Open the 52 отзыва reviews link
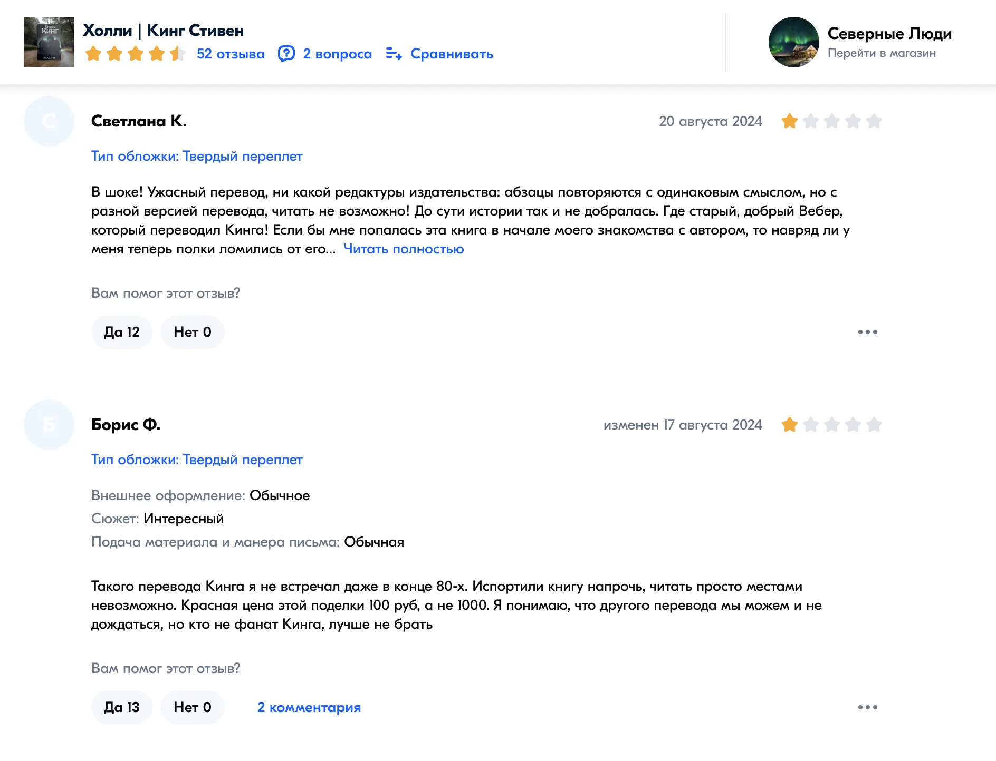Screen dimensions: 996x761 point(231,54)
